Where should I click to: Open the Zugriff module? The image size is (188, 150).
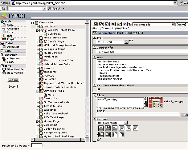11,39
